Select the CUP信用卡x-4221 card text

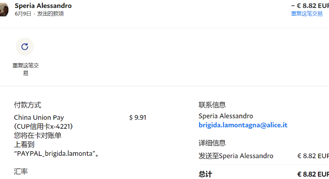tap(43, 127)
